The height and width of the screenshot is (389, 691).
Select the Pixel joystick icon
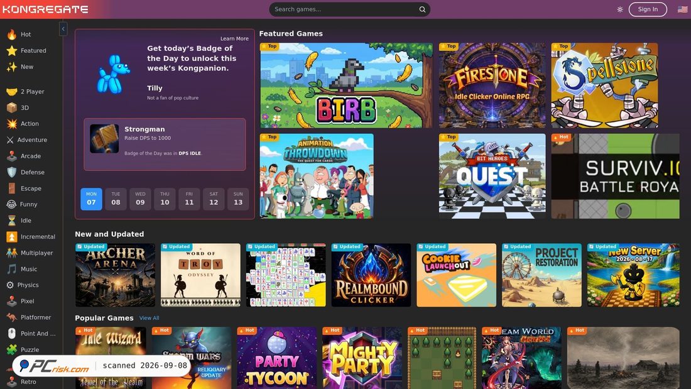[x=12, y=301]
